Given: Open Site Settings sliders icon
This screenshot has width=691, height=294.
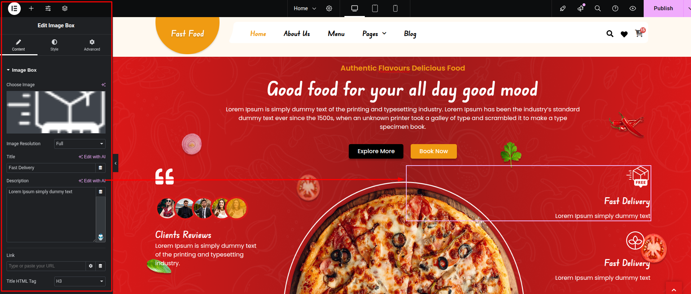Looking at the screenshot, I should [x=48, y=8].
